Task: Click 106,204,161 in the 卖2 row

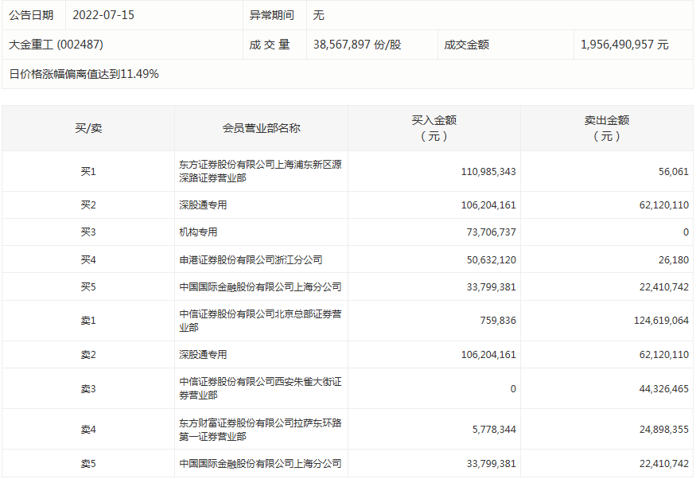Action: [488, 355]
